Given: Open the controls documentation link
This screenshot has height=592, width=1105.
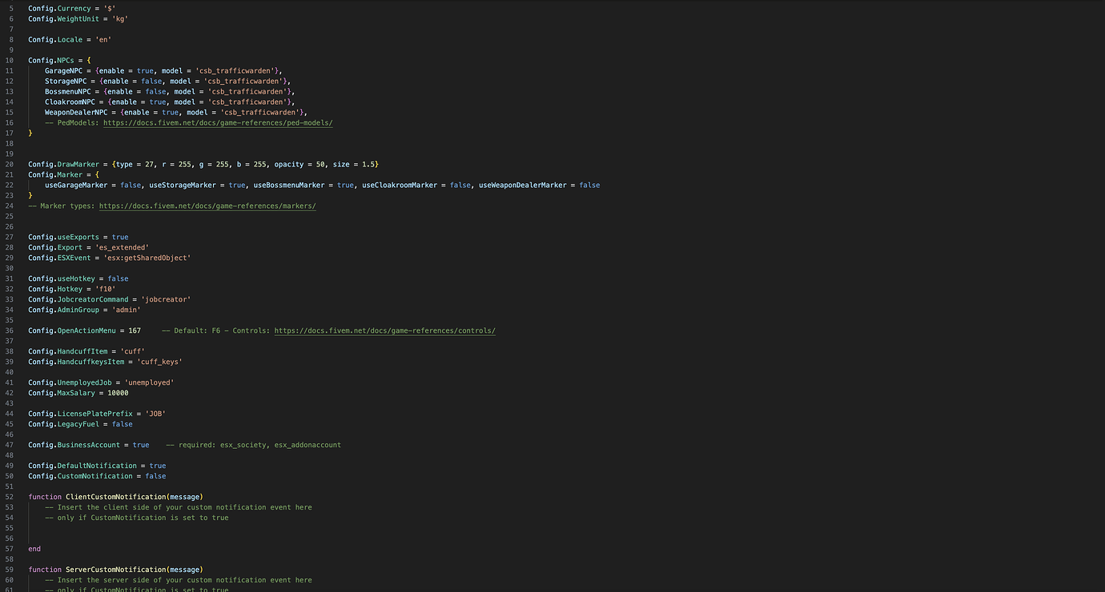Looking at the screenshot, I should coord(385,330).
